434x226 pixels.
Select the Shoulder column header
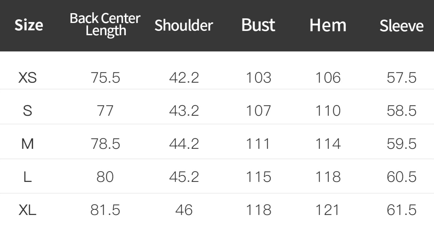[184, 25]
